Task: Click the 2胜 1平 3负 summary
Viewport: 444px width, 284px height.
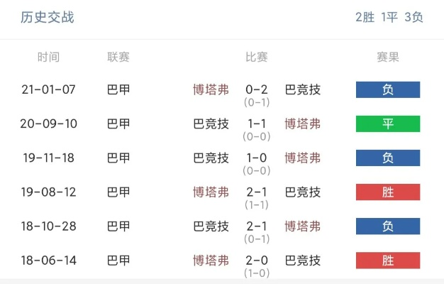Action: (x=389, y=17)
